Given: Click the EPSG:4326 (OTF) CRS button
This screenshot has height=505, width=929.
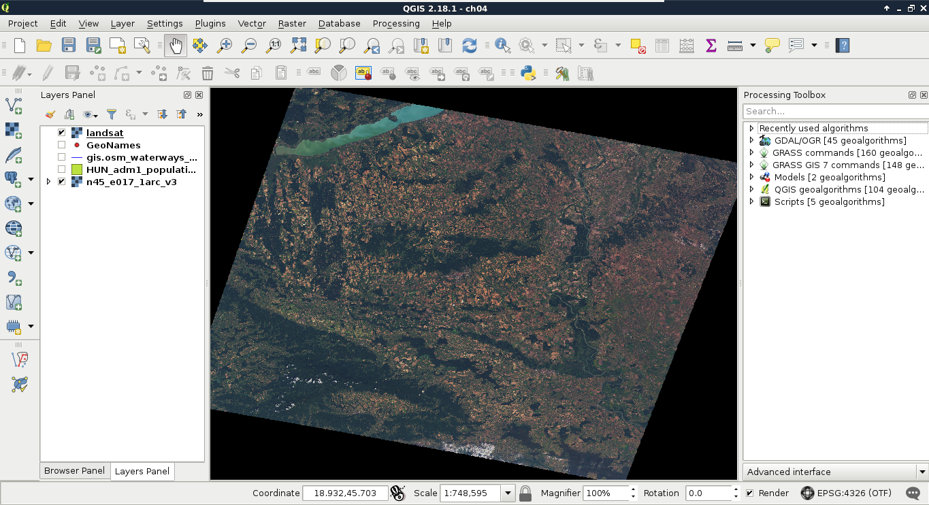Looking at the screenshot, I should [845, 493].
